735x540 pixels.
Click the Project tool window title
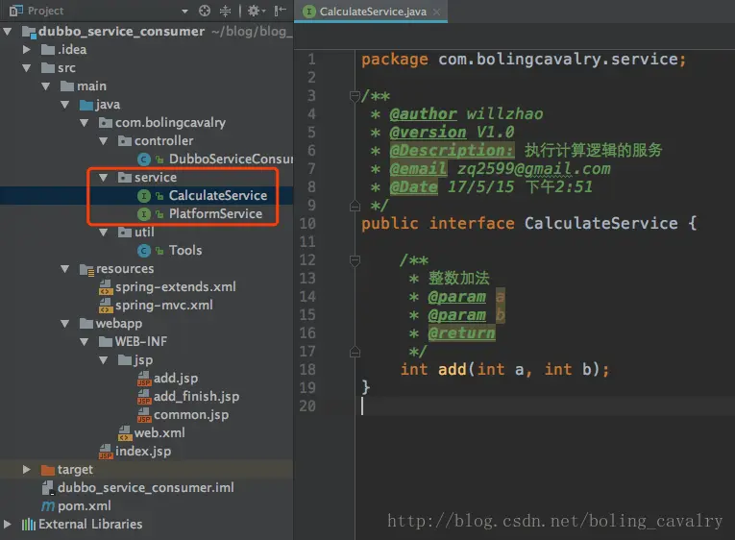(x=45, y=11)
